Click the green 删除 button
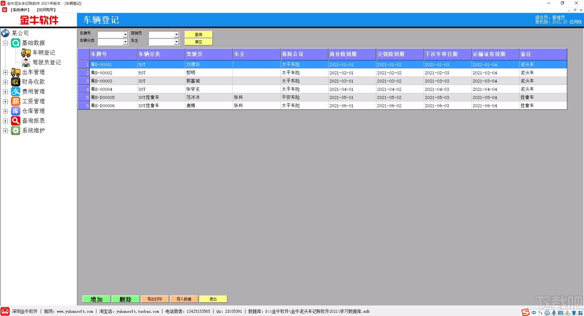Viewport: 584px width, 316px height. (126, 299)
